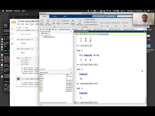Open the Command Window actions button
This screenshot has width=155, height=116.
pyautogui.click(x=145, y=32)
